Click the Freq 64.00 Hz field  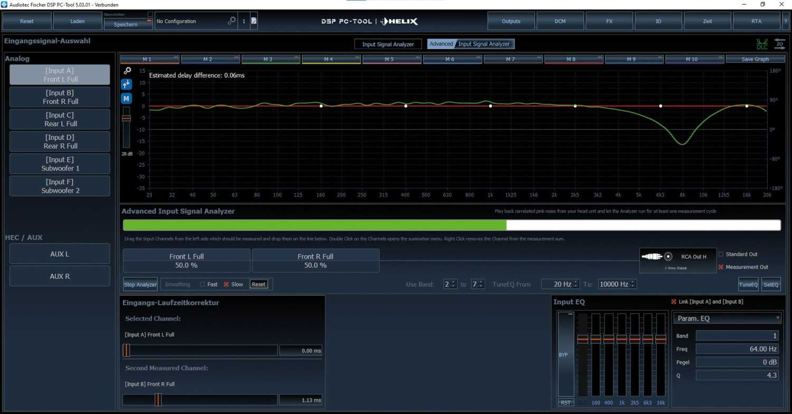coord(737,349)
